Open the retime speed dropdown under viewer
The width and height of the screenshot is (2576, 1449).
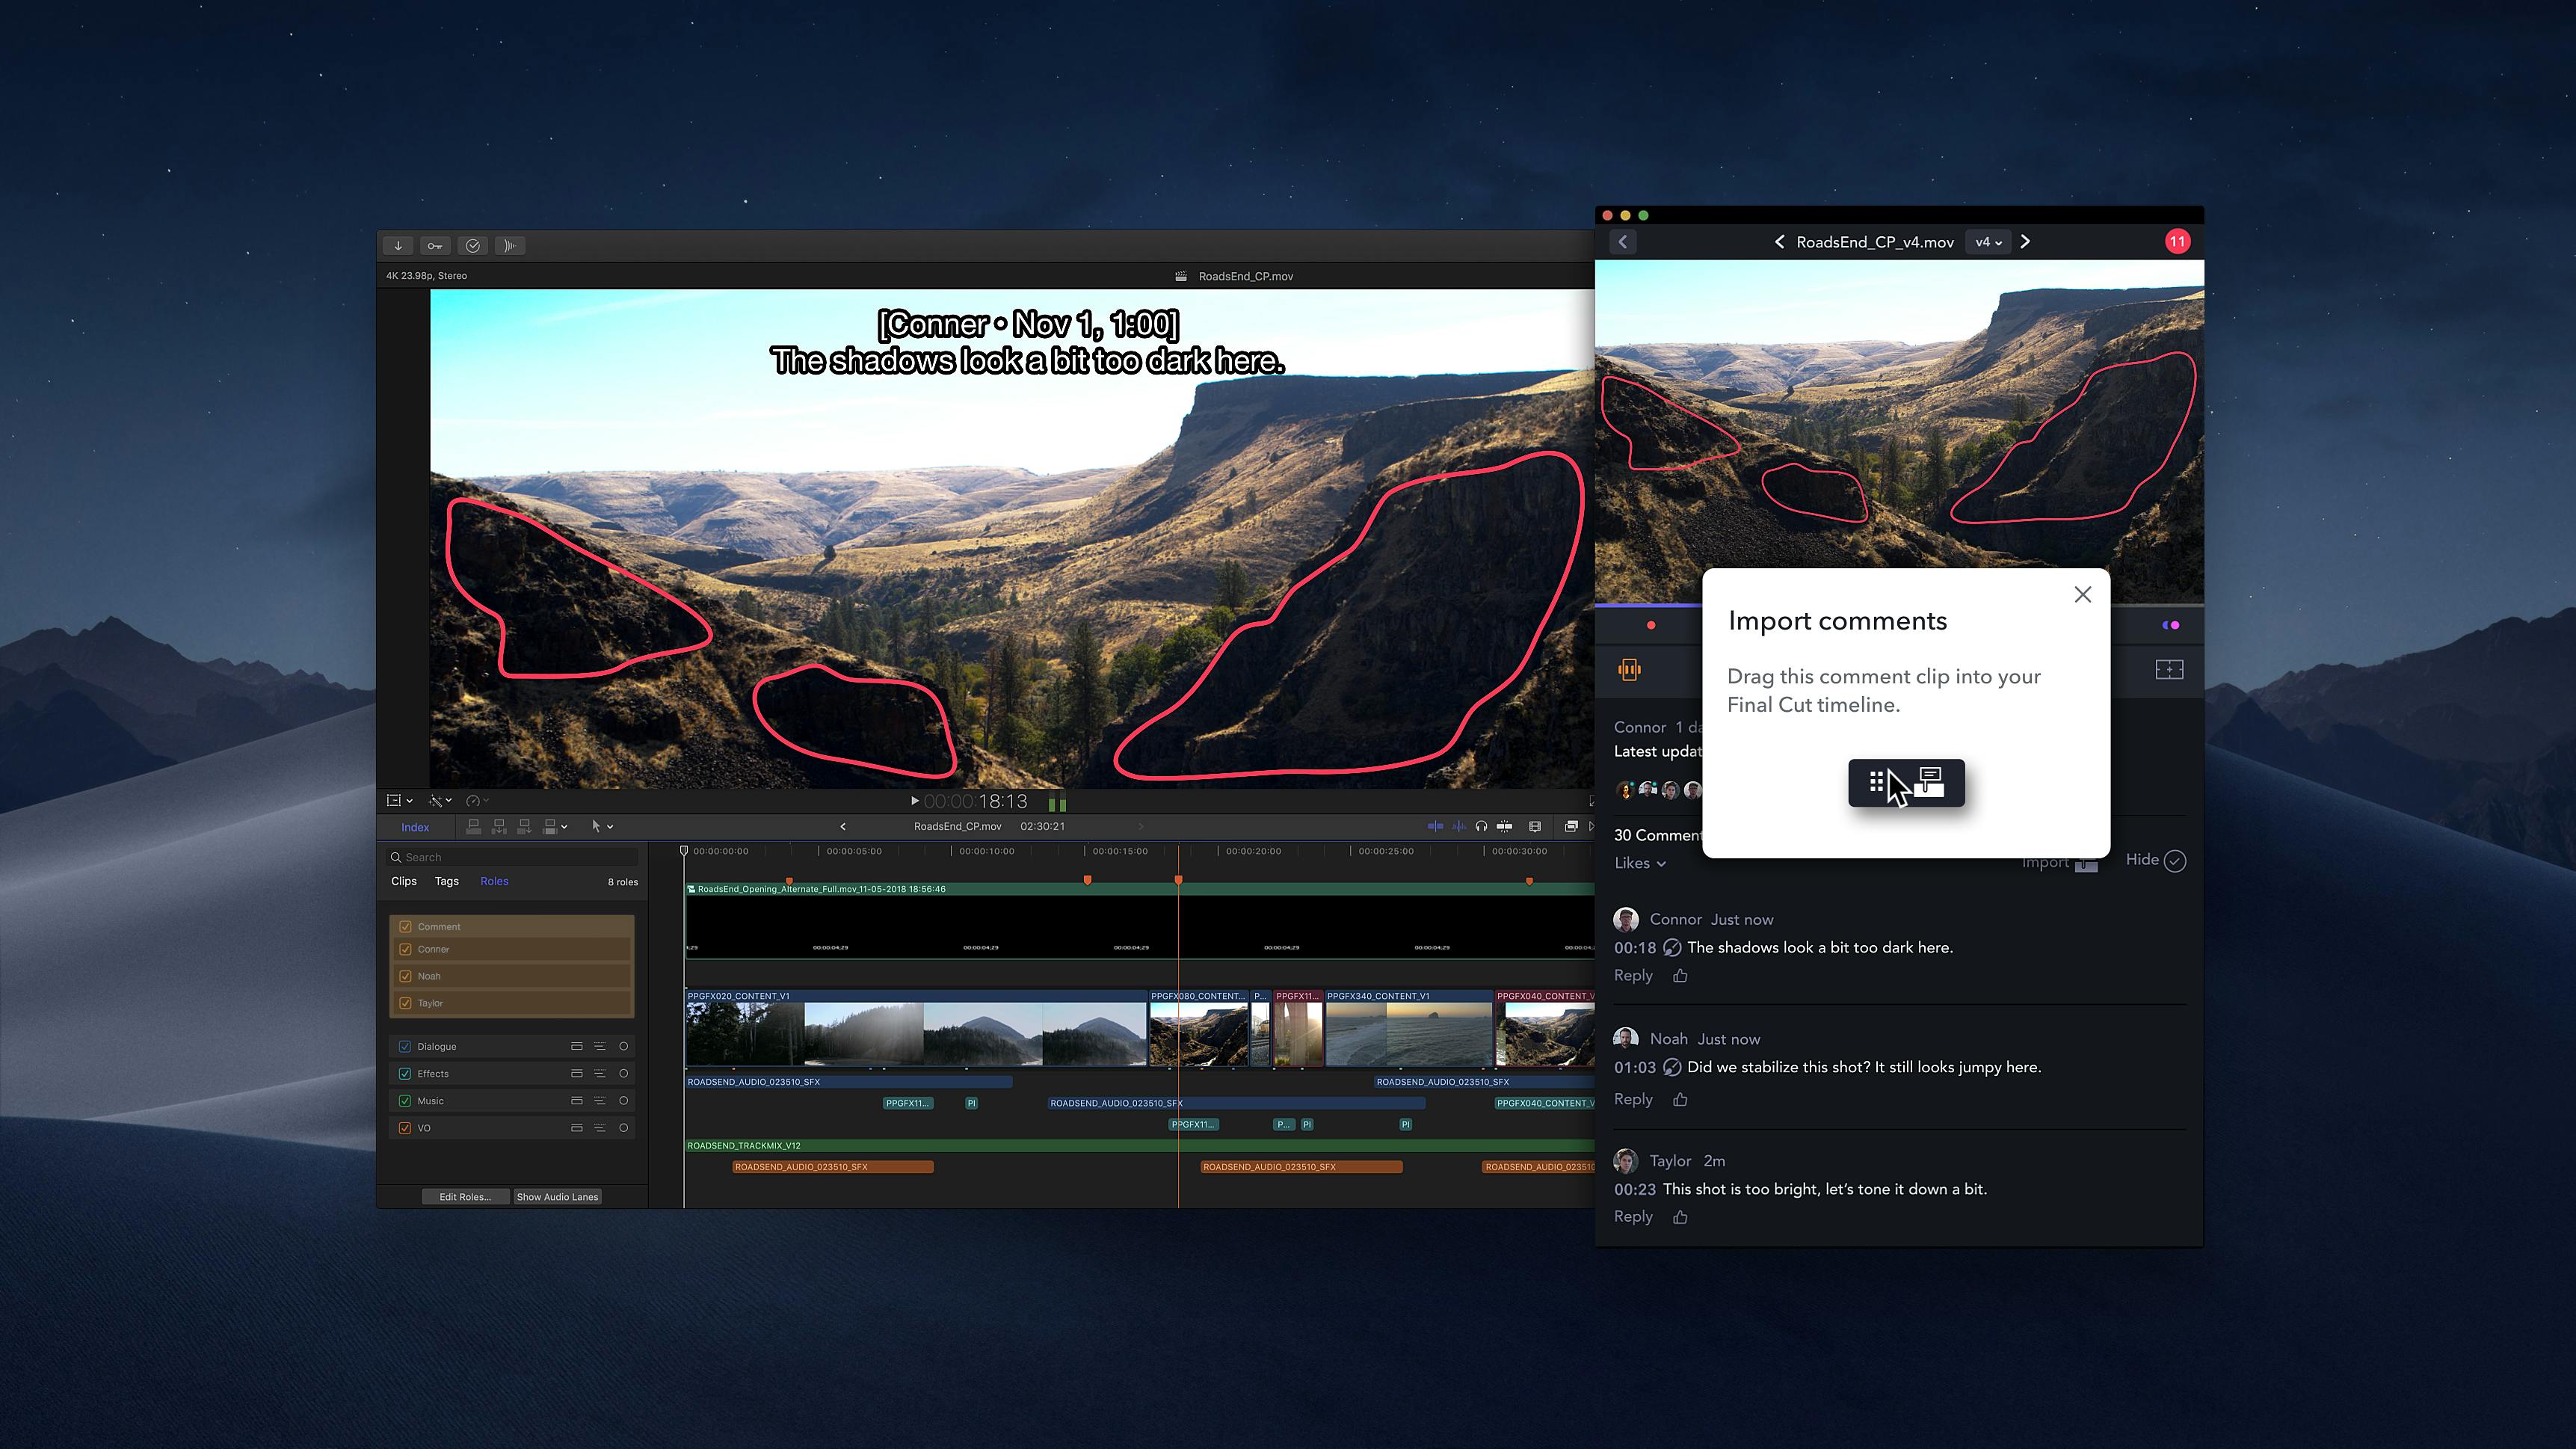[477, 800]
